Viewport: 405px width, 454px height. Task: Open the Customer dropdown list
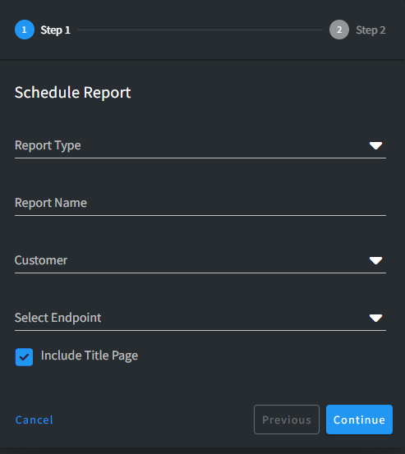200,260
